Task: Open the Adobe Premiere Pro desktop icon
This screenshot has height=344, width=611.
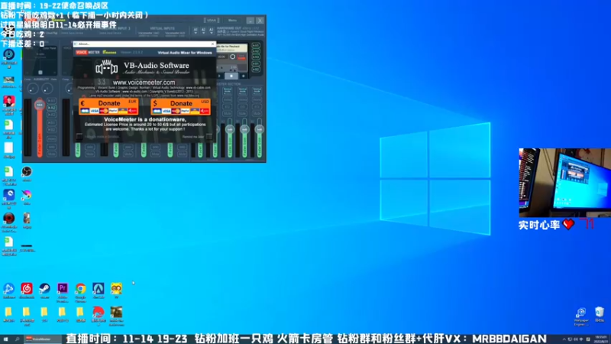Action: tap(63, 288)
